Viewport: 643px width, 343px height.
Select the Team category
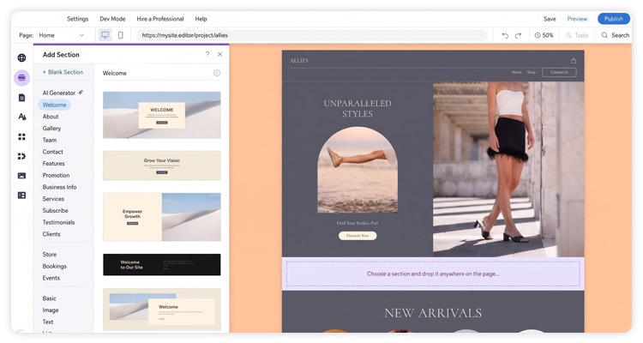click(50, 140)
